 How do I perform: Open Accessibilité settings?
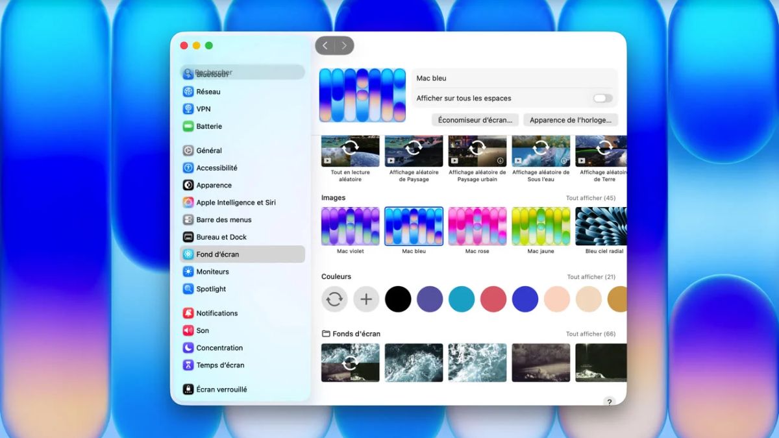coord(188,167)
